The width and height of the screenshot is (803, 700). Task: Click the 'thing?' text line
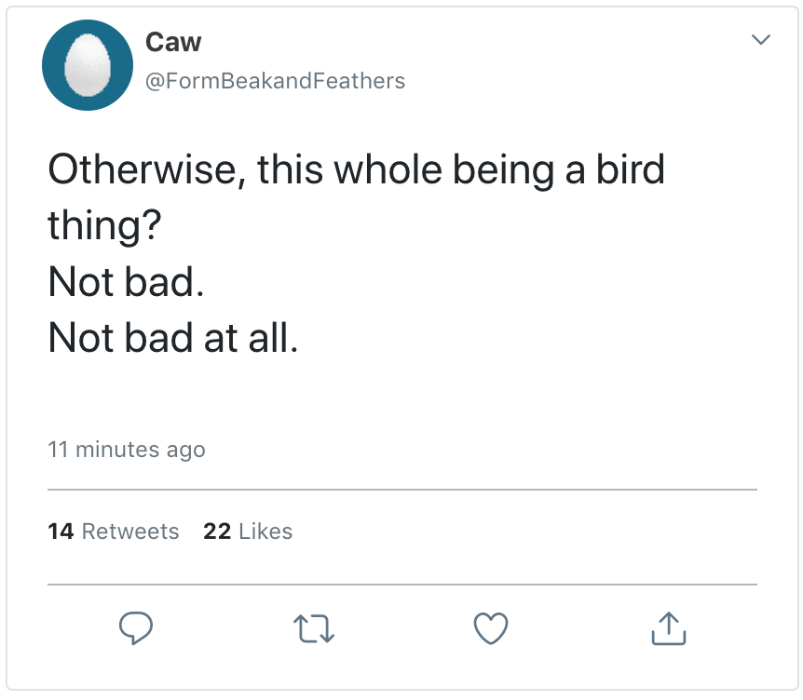pos(101,226)
